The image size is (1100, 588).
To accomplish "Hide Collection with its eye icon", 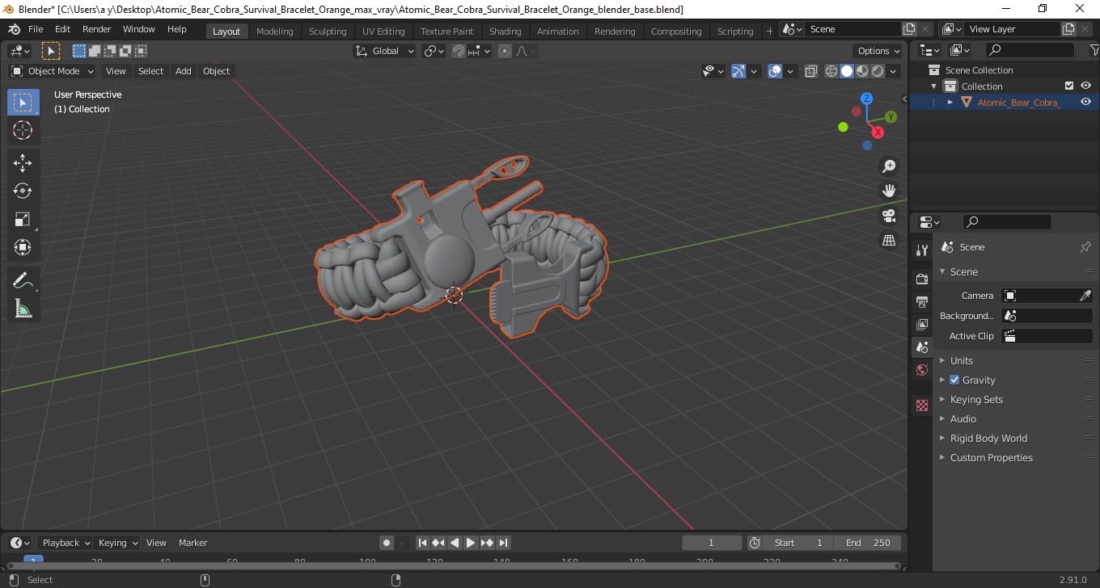I will (x=1085, y=86).
